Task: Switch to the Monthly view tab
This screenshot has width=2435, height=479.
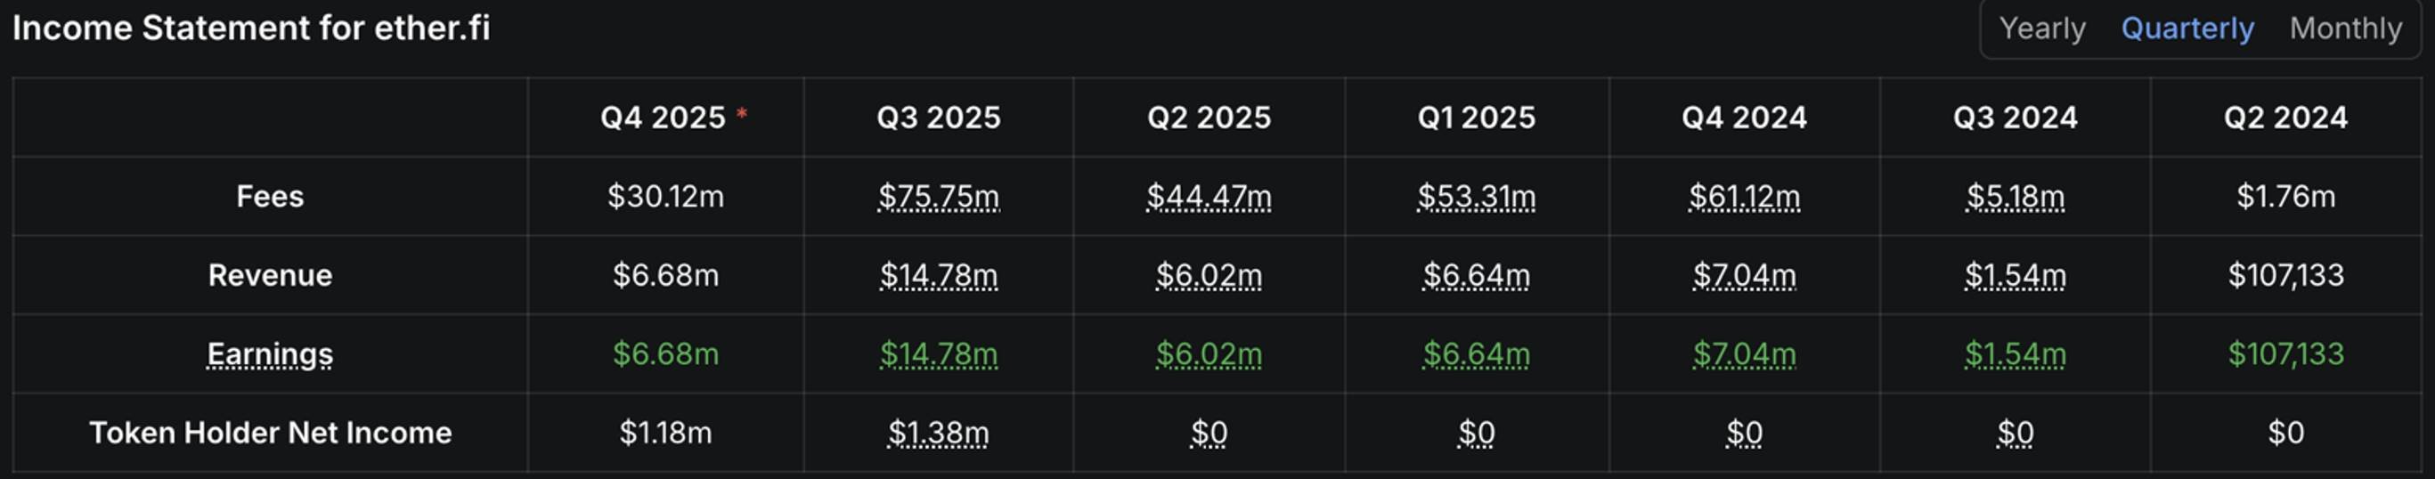Action: [2344, 28]
